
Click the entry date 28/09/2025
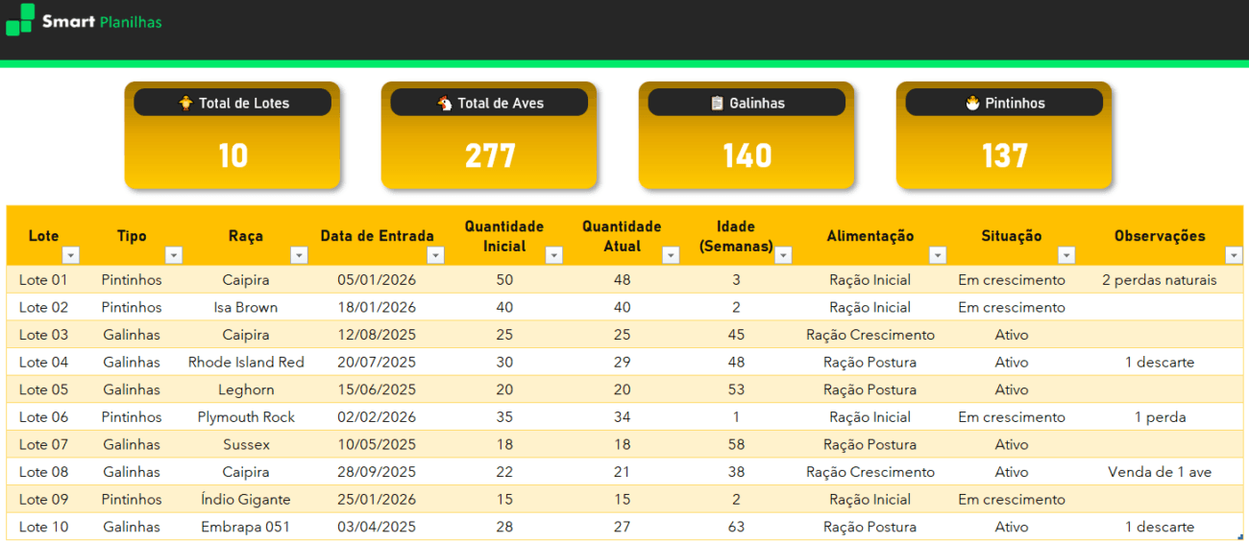(377, 472)
